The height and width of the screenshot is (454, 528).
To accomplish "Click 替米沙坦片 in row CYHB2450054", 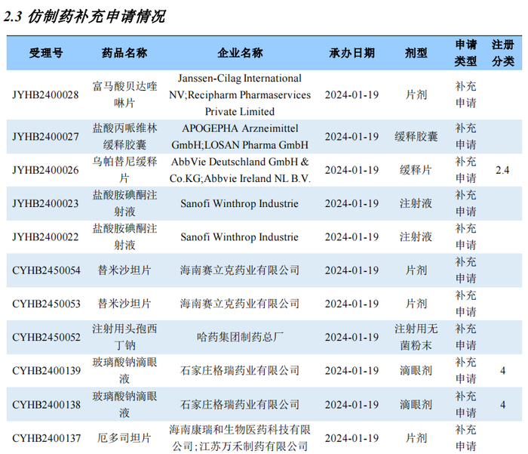I will (124, 270).
